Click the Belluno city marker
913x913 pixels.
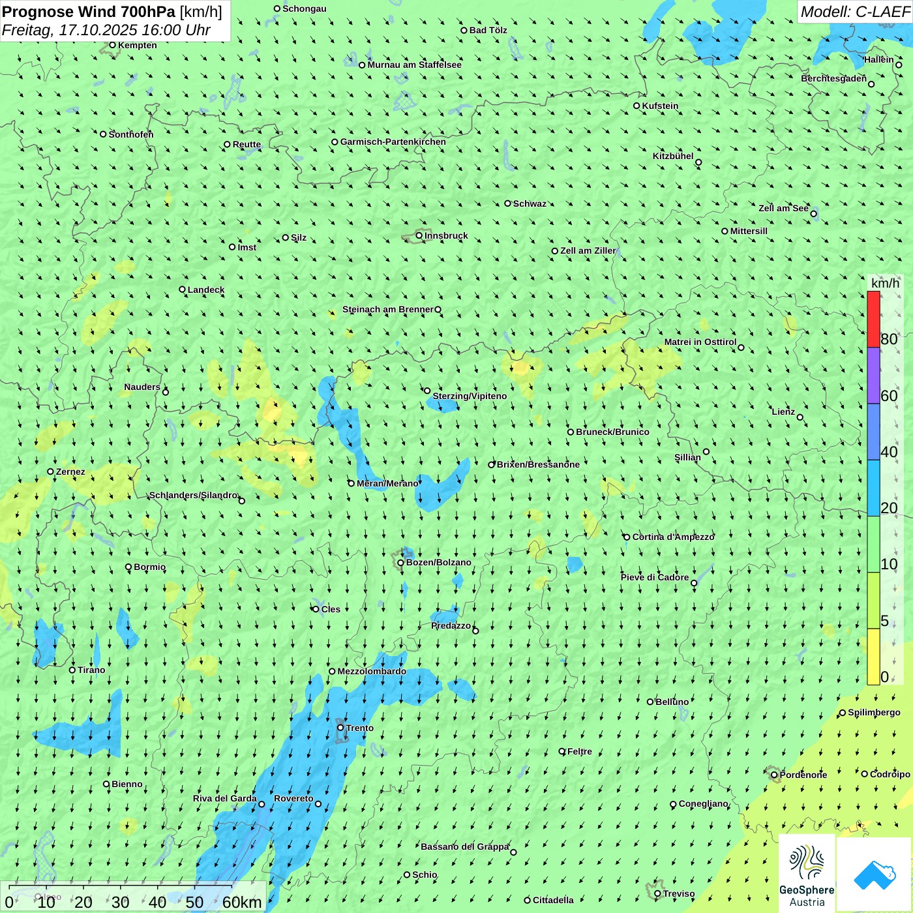pyautogui.click(x=650, y=702)
